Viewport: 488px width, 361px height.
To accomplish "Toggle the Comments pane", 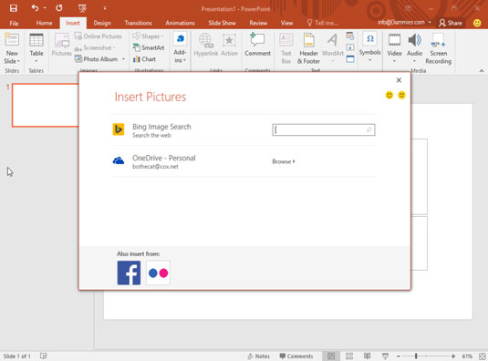I will tap(296, 356).
